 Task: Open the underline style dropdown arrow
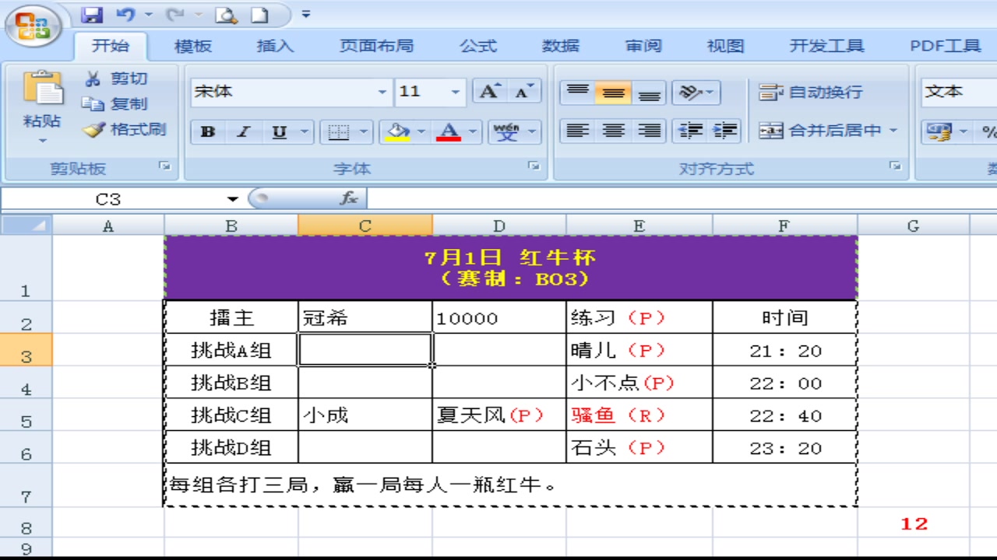pos(305,131)
